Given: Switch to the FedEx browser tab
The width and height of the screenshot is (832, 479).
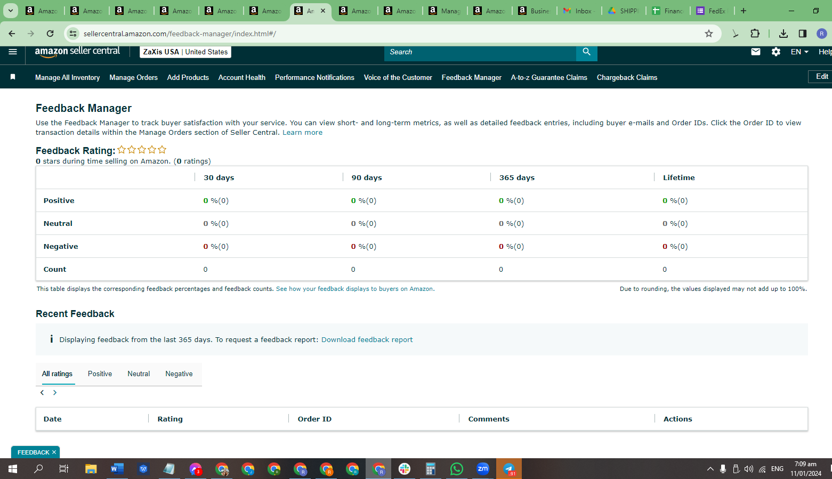Looking at the screenshot, I should [x=712, y=11].
